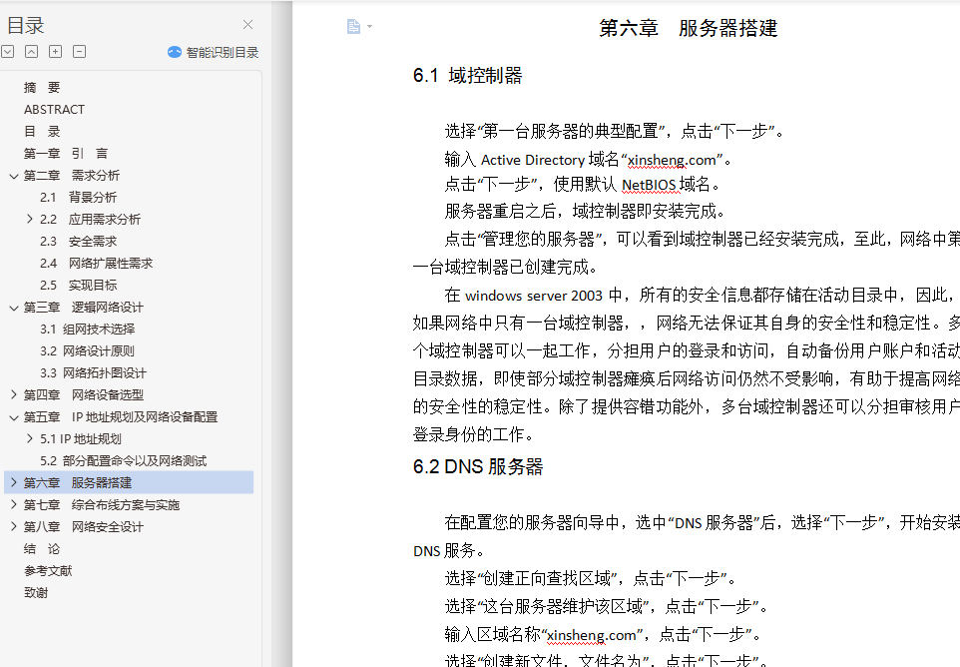The height and width of the screenshot is (667, 960).
Task: Navigate to 2.1 背景分析
Action: click(79, 198)
